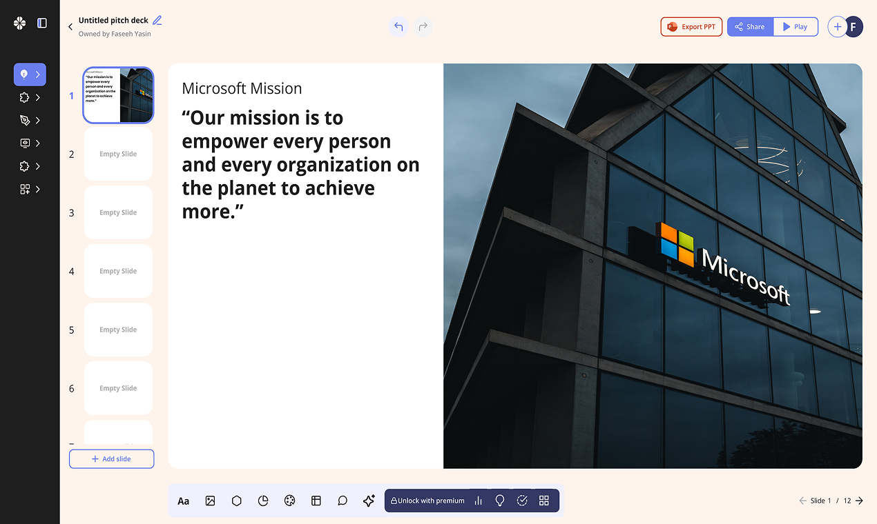
Task: Add a collaborator with the plus circle
Action: [x=837, y=27]
